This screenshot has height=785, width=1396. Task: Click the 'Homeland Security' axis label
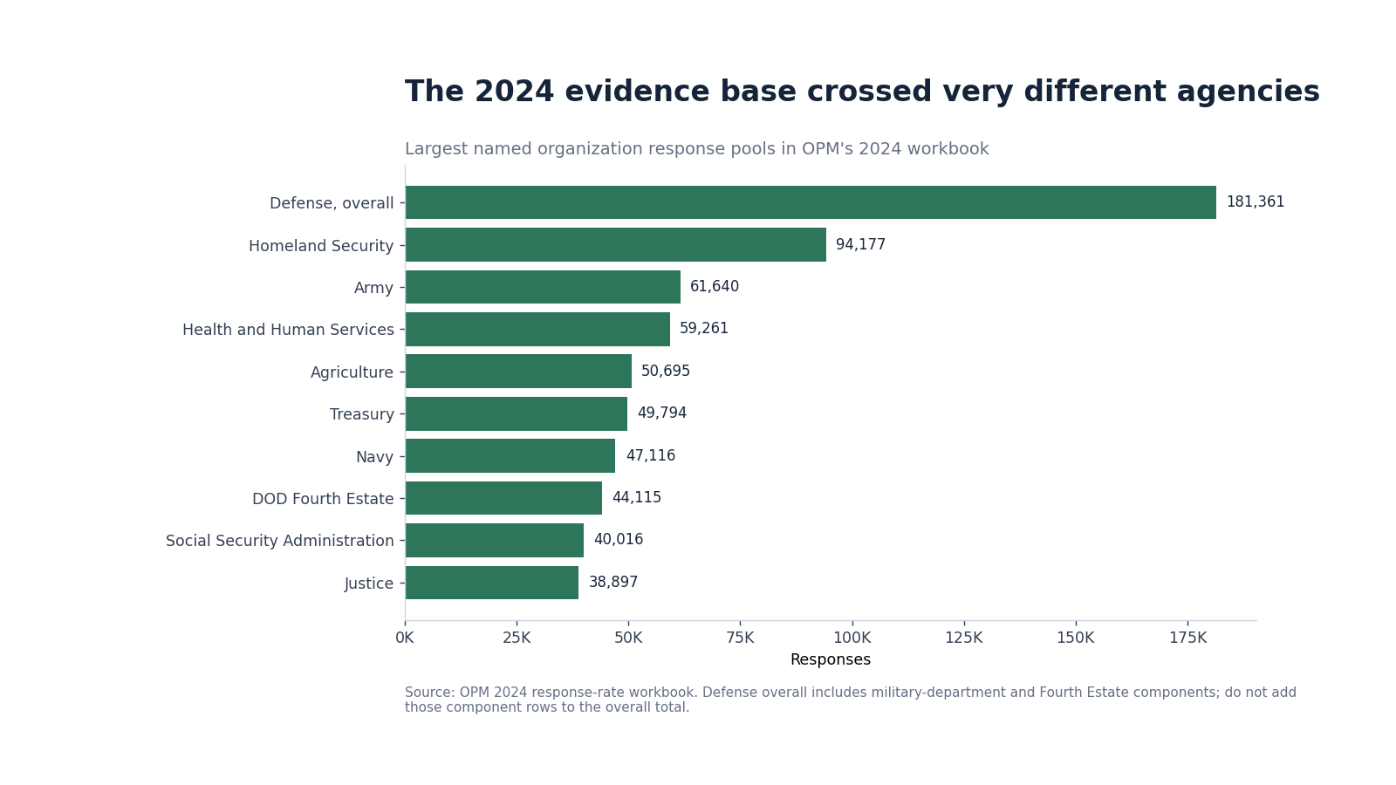click(x=321, y=246)
